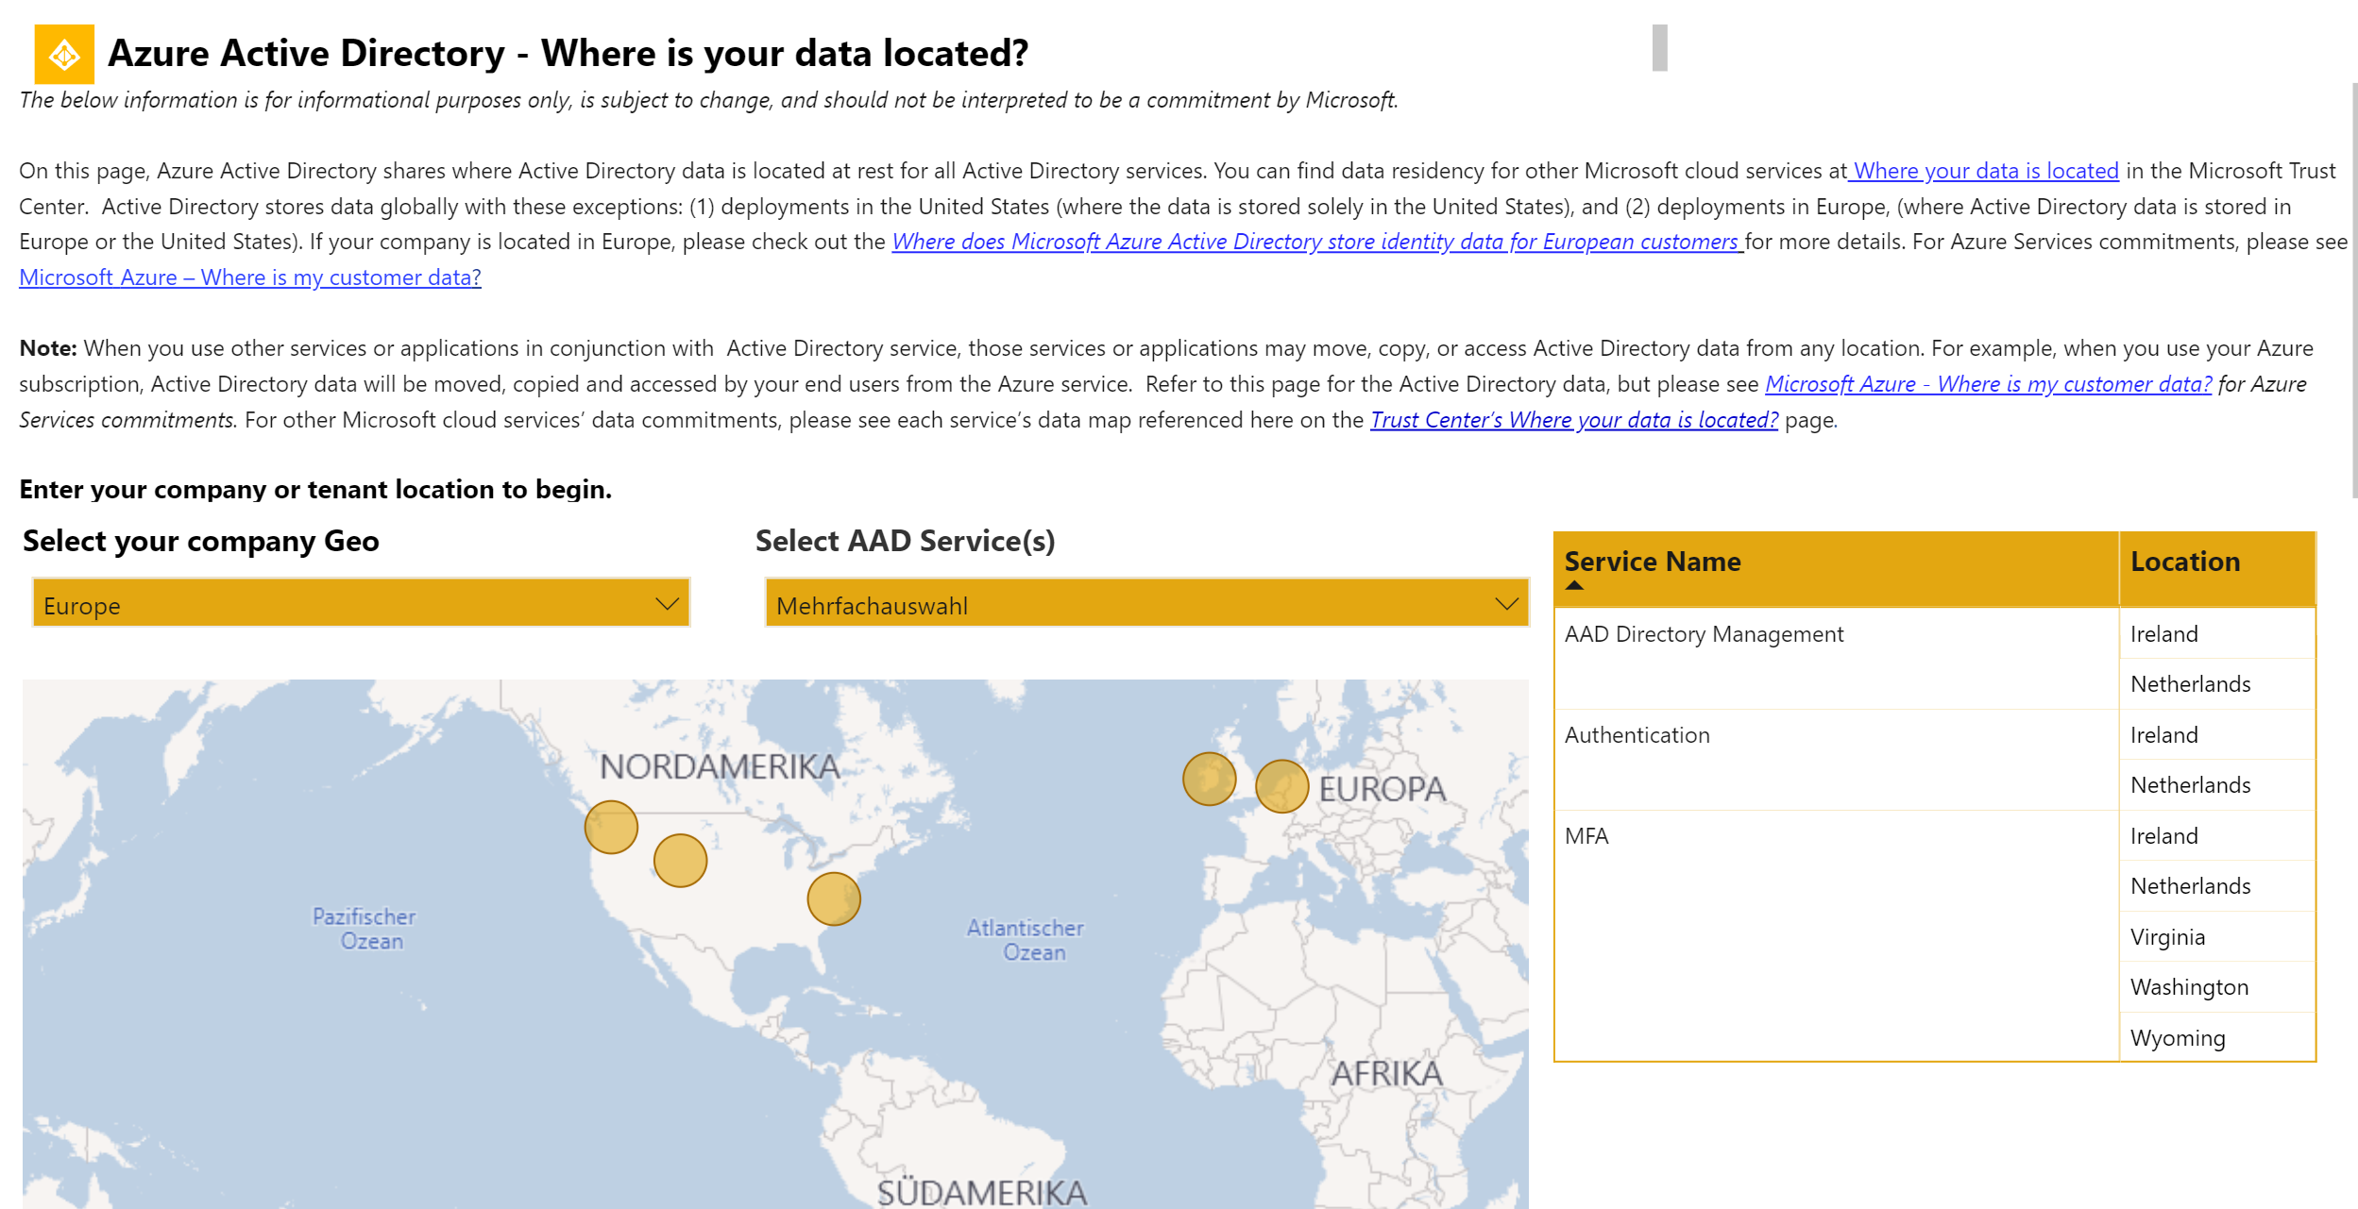Select the Authentication service row
The height and width of the screenshot is (1209, 2358).
(1637, 736)
